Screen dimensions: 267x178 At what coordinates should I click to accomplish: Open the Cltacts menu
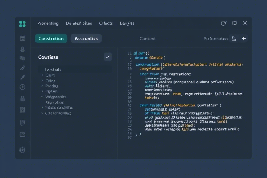click(106, 23)
